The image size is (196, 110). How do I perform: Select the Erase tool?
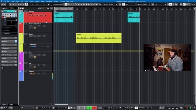[74, 4]
